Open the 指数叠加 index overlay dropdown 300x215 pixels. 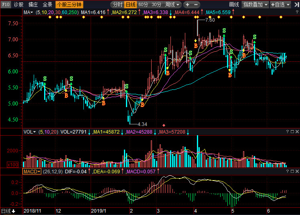[255, 5]
